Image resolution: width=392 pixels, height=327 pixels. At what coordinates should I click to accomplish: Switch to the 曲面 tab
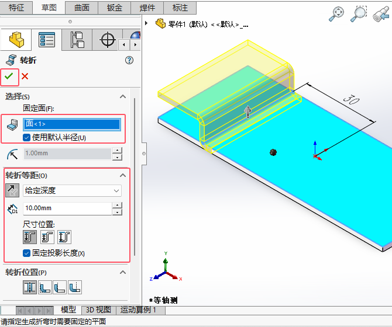tap(82, 8)
